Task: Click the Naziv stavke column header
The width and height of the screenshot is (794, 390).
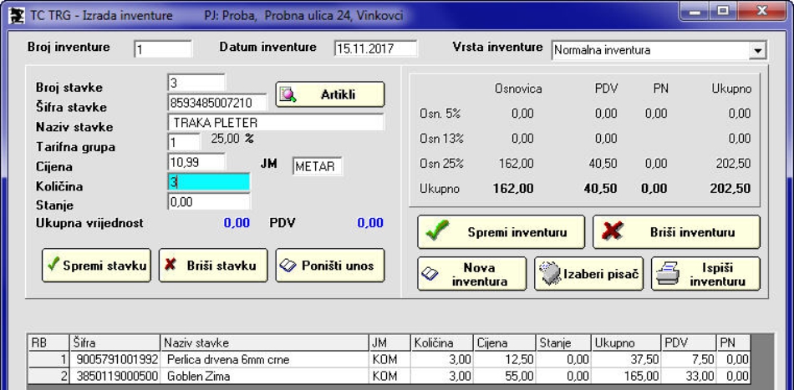Action: click(263, 343)
